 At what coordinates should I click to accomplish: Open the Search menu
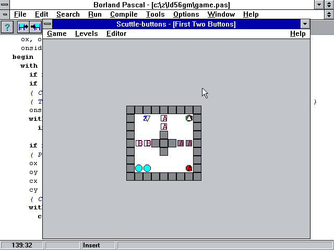(68, 14)
